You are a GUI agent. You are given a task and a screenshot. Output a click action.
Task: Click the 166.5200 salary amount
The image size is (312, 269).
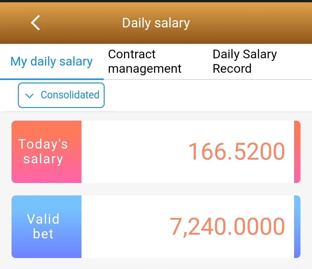(x=236, y=152)
